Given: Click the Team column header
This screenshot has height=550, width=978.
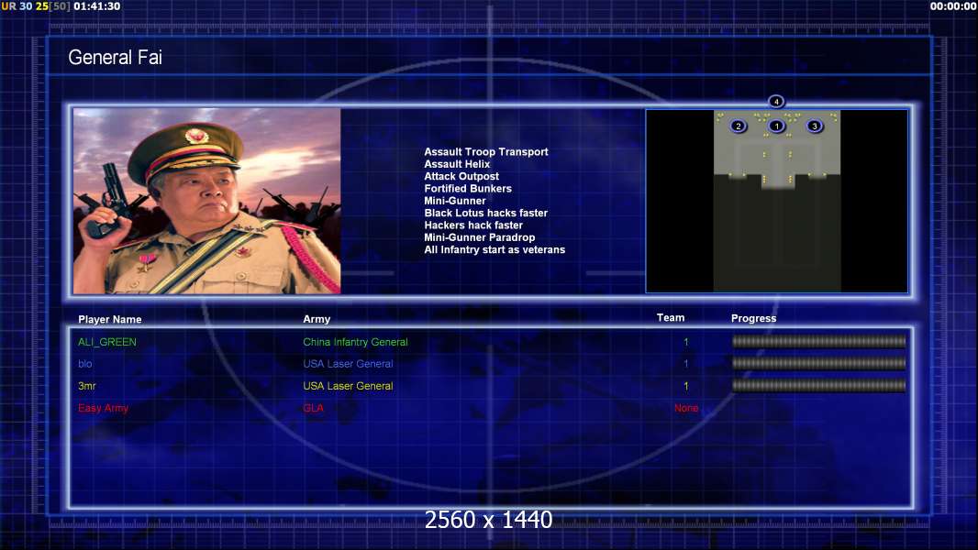Looking at the screenshot, I should coord(671,318).
